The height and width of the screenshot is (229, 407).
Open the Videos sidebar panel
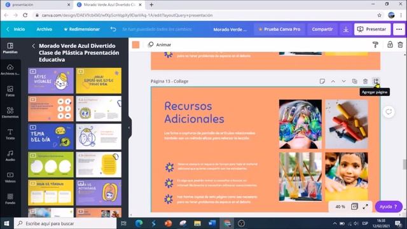point(10,177)
